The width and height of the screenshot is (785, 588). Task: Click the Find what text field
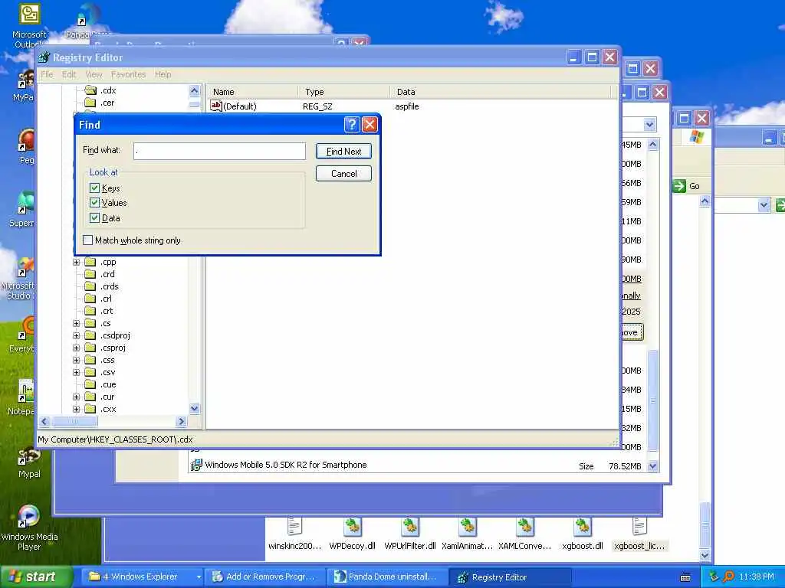[x=219, y=151]
